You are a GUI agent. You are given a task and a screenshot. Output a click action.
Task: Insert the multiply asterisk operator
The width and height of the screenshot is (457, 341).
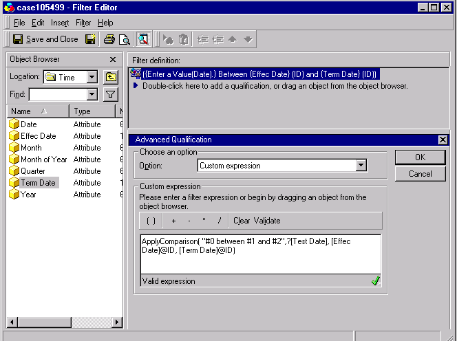[x=204, y=220]
